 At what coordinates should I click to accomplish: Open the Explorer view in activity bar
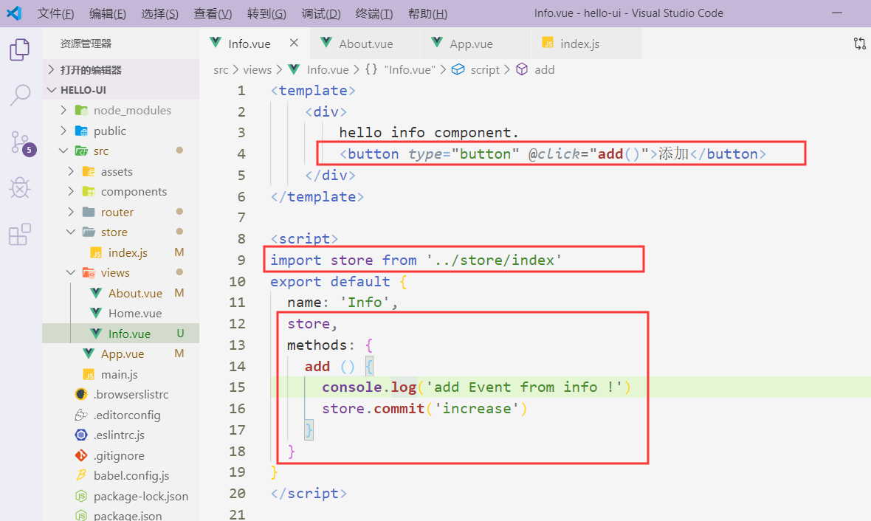pyautogui.click(x=20, y=49)
